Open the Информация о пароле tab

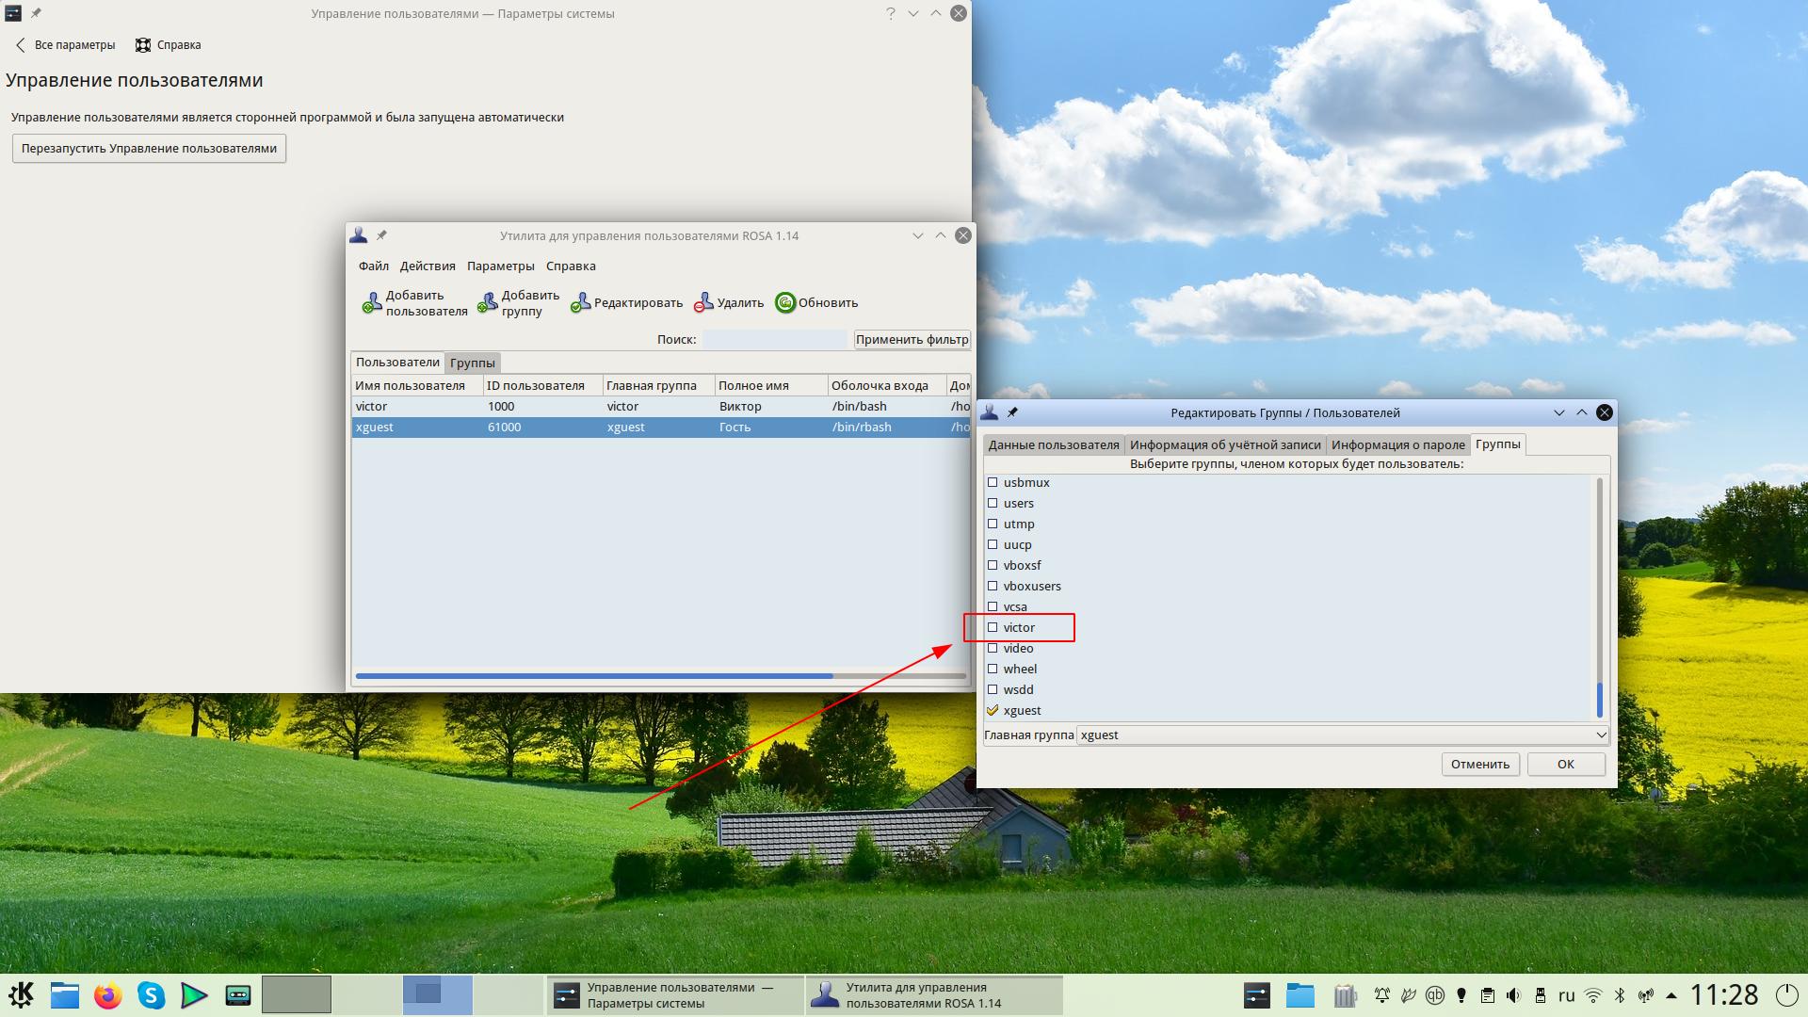click(x=1397, y=444)
